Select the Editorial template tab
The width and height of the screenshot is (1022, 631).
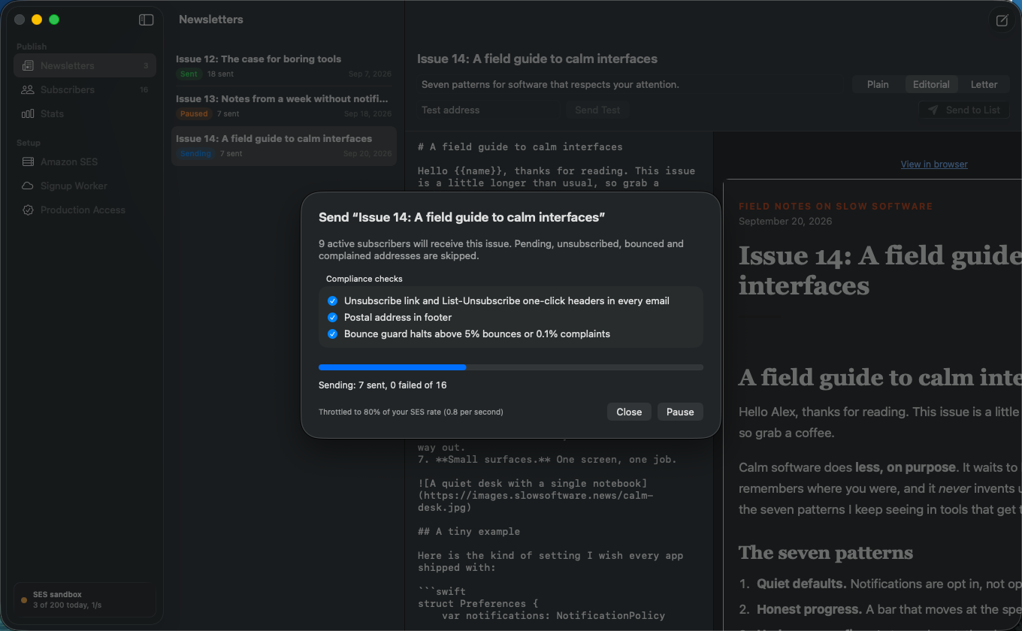(931, 84)
